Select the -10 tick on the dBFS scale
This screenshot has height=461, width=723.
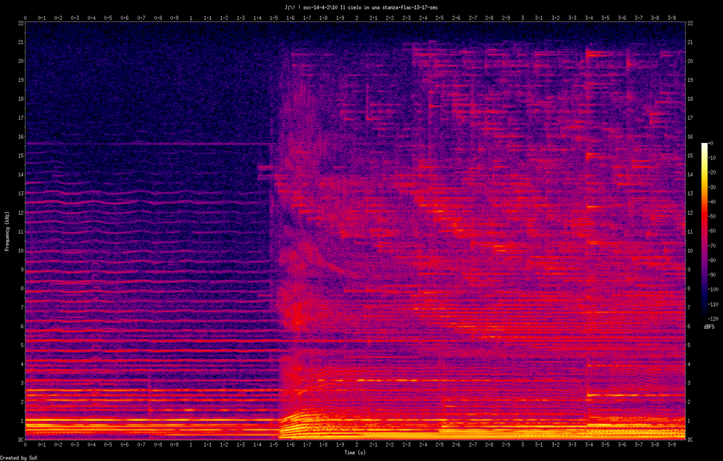click(x=712, y=158)
